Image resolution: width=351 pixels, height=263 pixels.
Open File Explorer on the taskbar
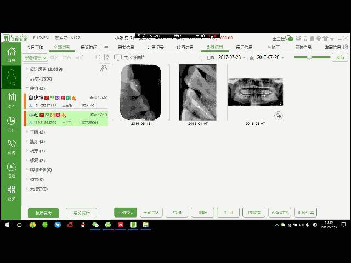pyautogui.click(x=146, y=225)
